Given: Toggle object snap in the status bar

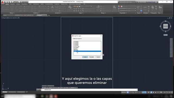Looking at the screenshot, I should (145, 92).
